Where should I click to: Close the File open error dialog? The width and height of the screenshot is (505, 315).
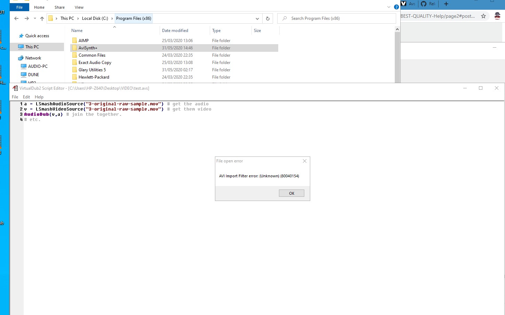[x=305, y=161]
